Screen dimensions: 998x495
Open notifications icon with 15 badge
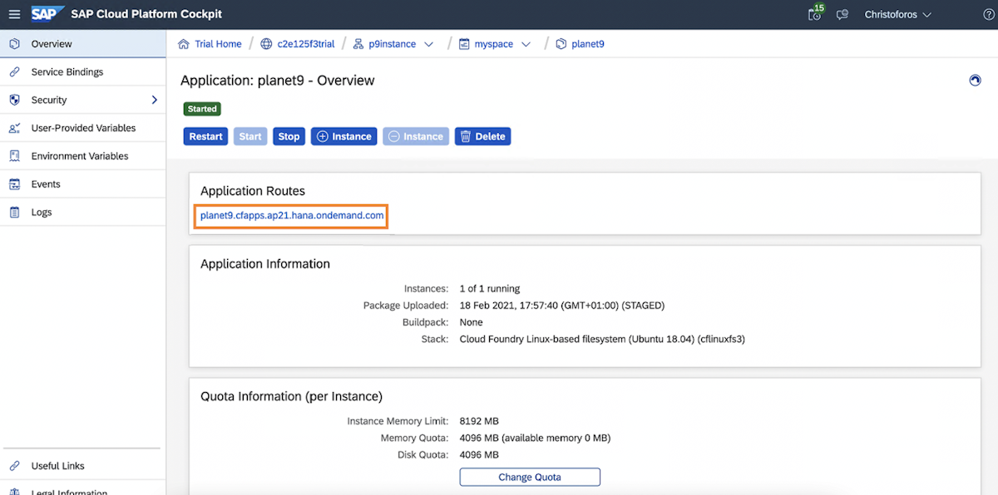816,13
